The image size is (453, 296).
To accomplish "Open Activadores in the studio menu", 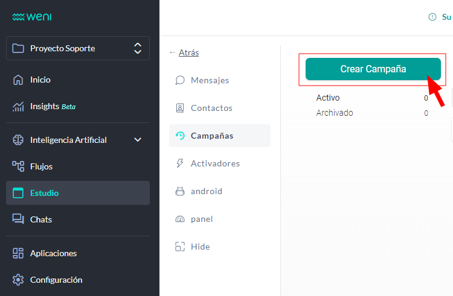I will coord(220,163).
